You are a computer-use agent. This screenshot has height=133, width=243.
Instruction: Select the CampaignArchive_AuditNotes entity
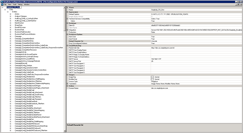(25, 59)
